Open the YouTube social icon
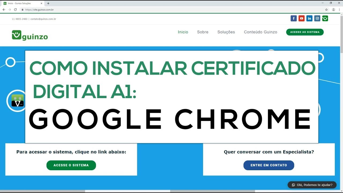This screenshot has width=343, height=193. tap(301, 18)
